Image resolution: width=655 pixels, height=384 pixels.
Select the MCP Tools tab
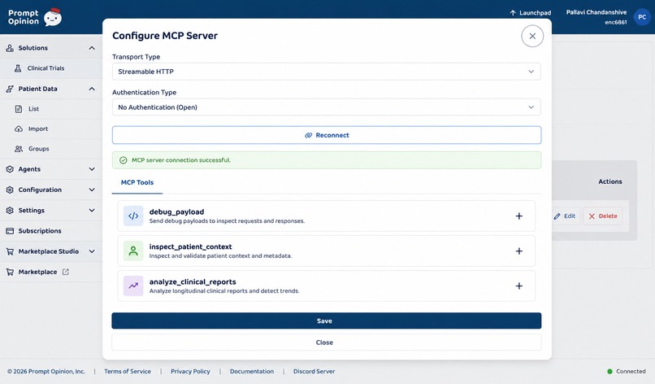137,182
